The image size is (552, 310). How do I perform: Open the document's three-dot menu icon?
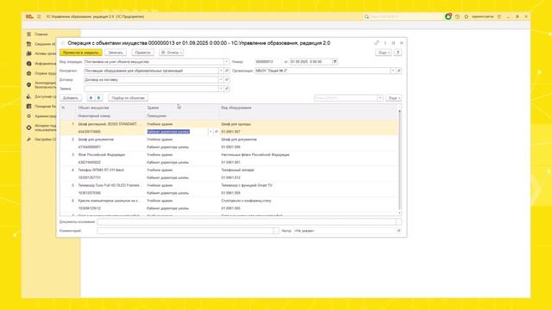tap(386, 43)
